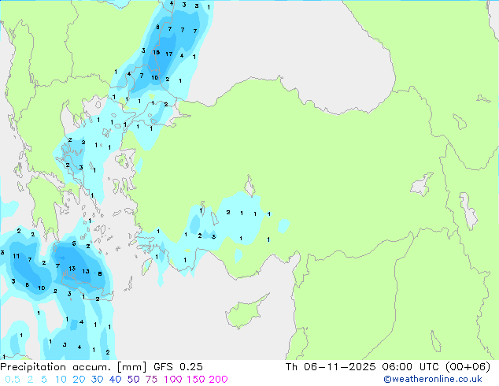Click the '11' precipitation value on the map

click(x=17, y=256)
